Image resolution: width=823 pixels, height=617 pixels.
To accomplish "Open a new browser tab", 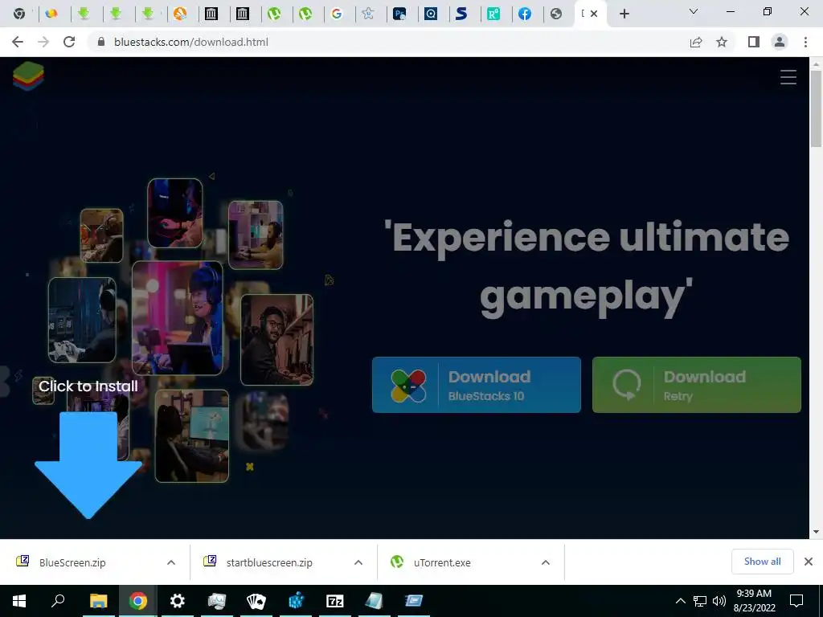I will 624,14.
